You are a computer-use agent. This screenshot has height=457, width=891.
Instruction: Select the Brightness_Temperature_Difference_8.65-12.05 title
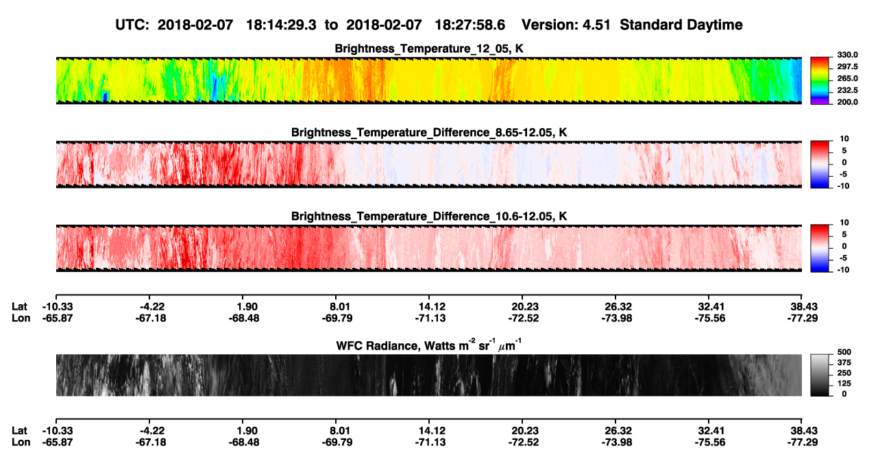[429, 132]
